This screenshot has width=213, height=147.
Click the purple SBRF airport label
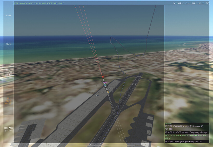point(105,82)
